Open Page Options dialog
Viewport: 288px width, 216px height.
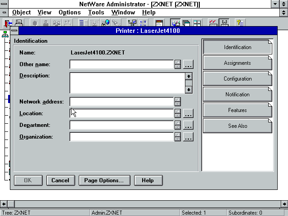click(x=104, y=180)
